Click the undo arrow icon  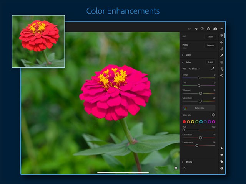coord(196,29)
